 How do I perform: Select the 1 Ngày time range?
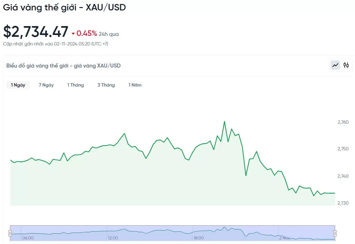click(x=18, y=85)
